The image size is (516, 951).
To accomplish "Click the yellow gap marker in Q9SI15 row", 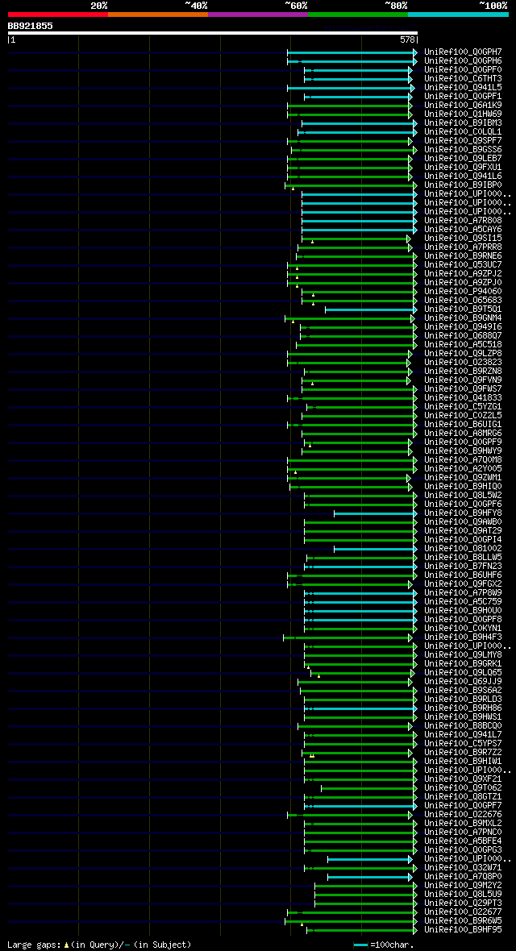I will tap(313, 242).
